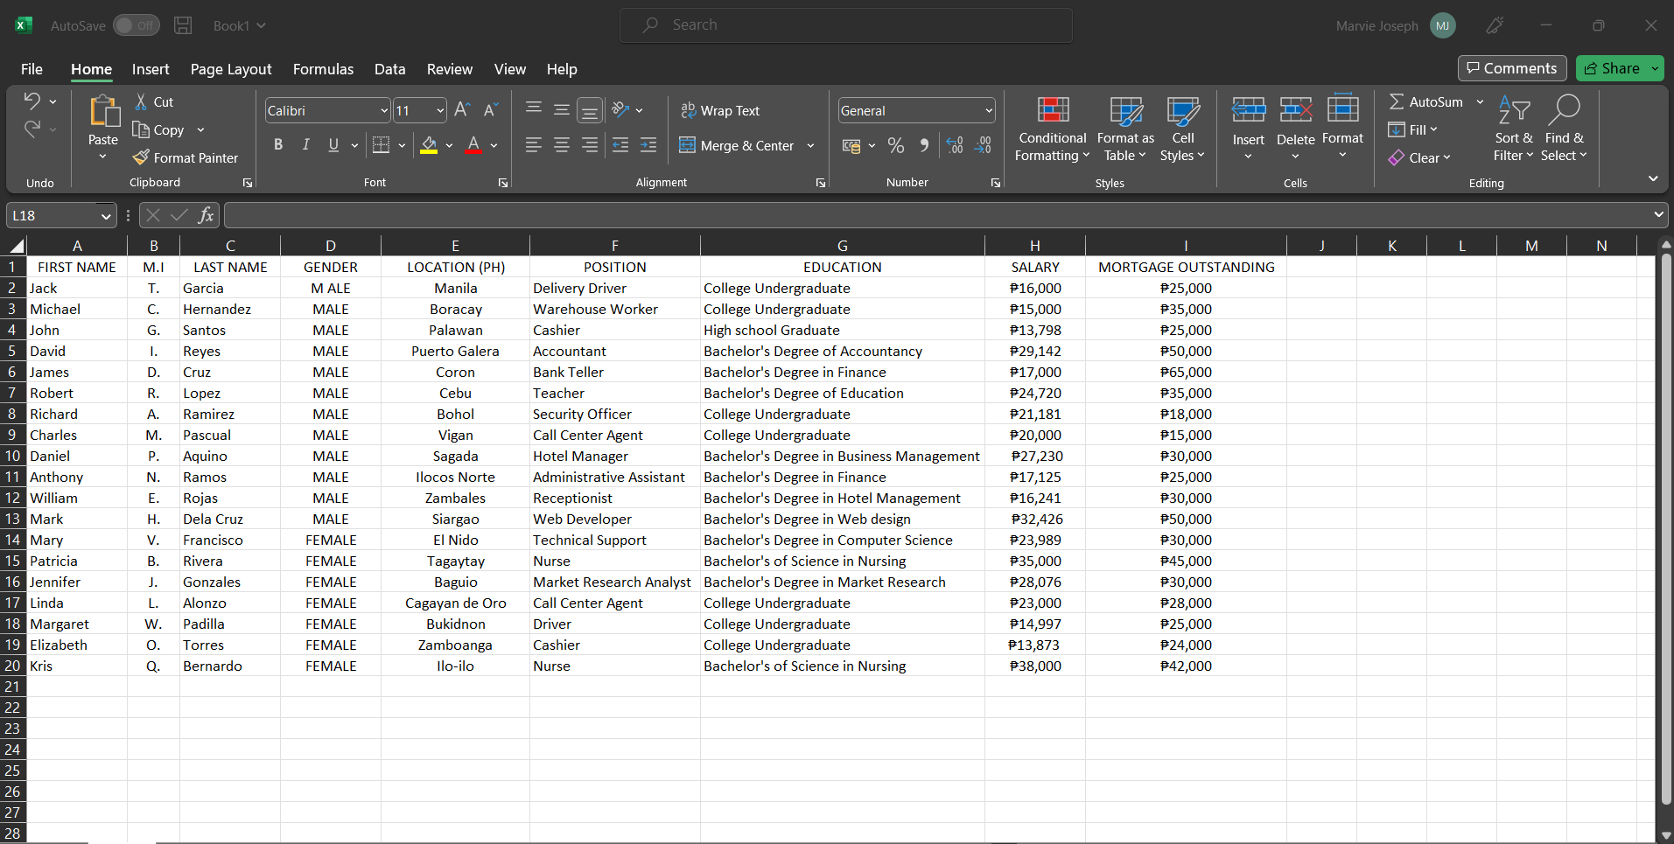Click the Format Painter brush
Screen dimensions: 1674x844
(141, 157)
